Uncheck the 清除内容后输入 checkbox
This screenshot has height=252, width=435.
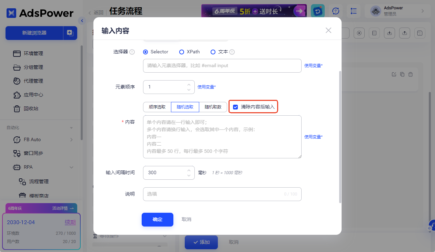click(235, 107)
